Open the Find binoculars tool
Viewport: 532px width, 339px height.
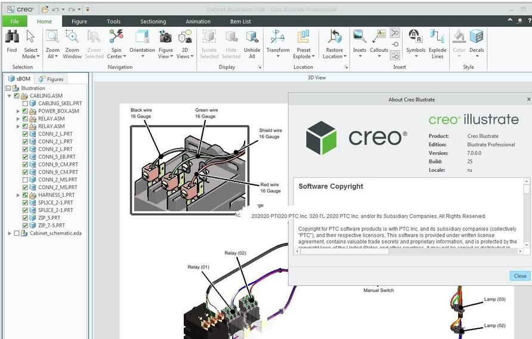pyautogui.click(x=12, y=42)
